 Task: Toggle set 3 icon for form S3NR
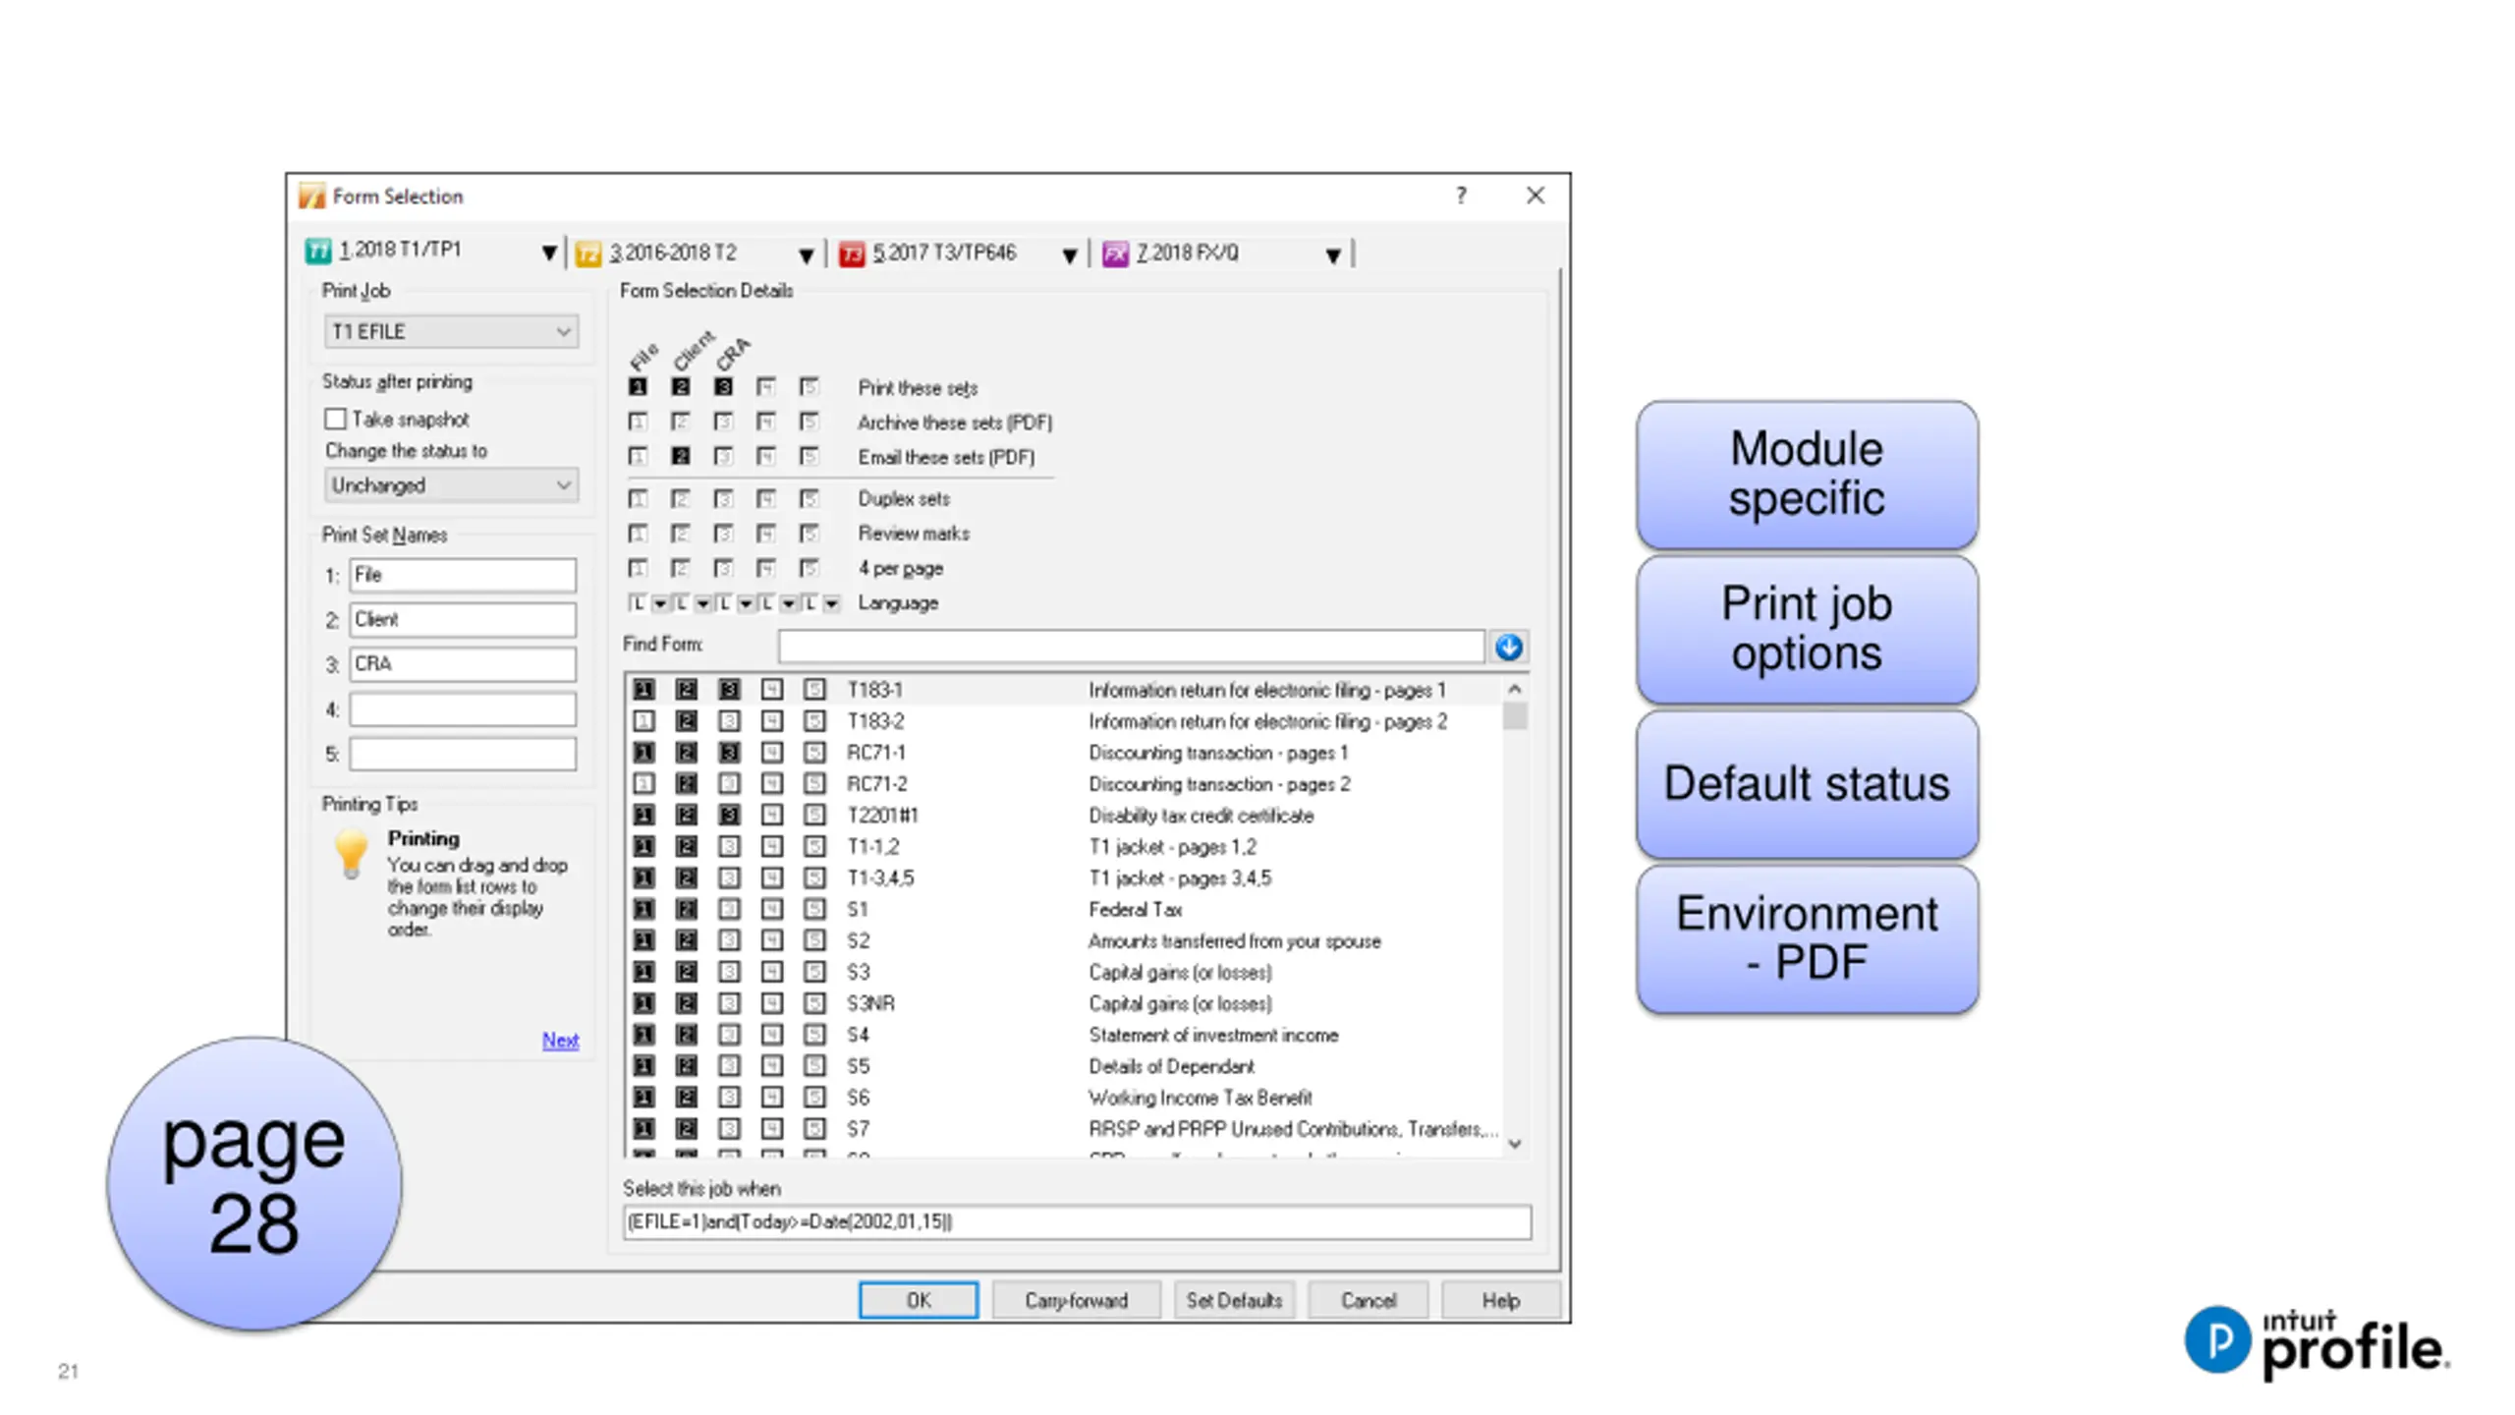point(729,1003)
